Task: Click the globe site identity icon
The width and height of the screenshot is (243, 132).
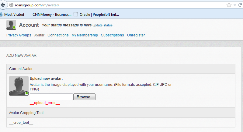Action: [x=11, y=5]
